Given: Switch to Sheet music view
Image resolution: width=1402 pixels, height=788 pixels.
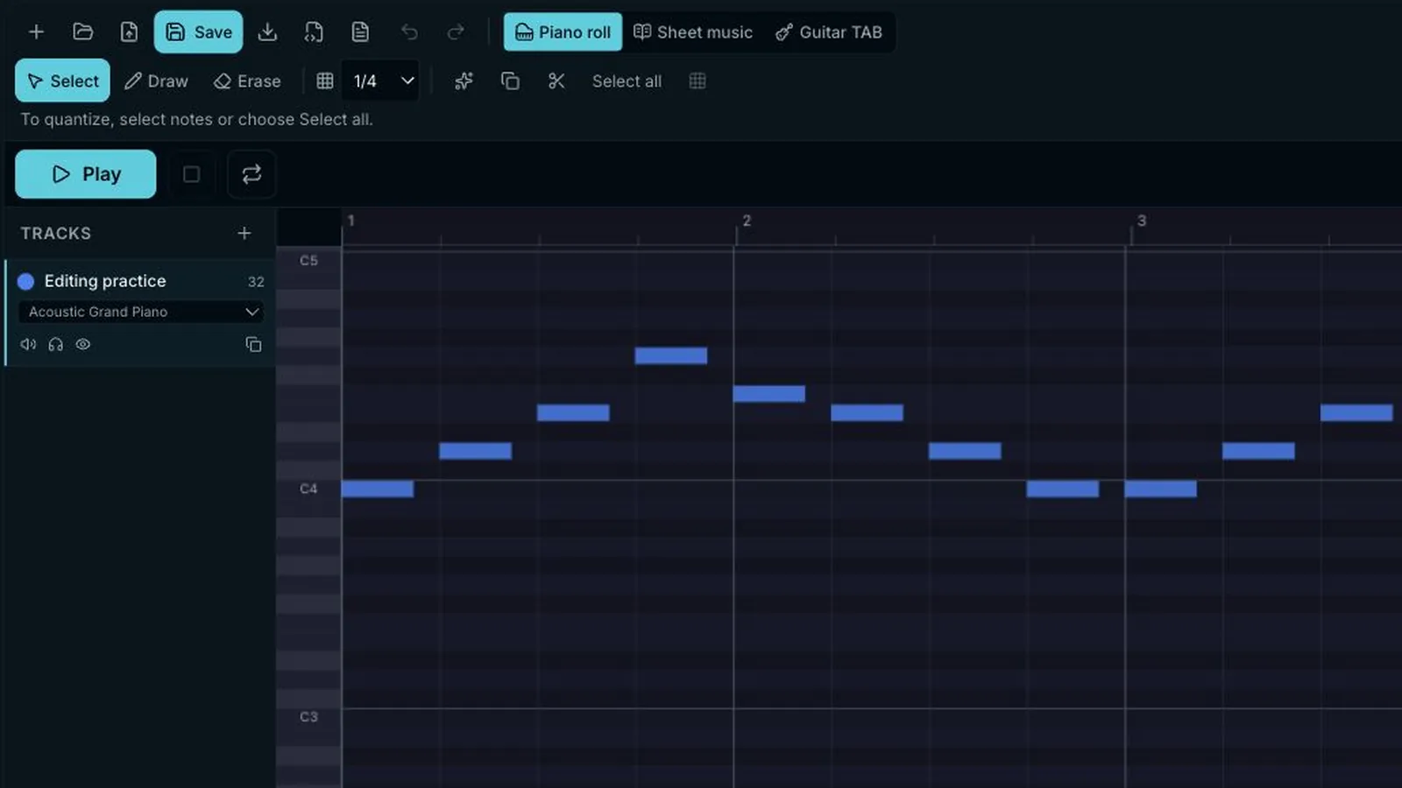Looking at the screenshot, I should [x=693, y=32].
